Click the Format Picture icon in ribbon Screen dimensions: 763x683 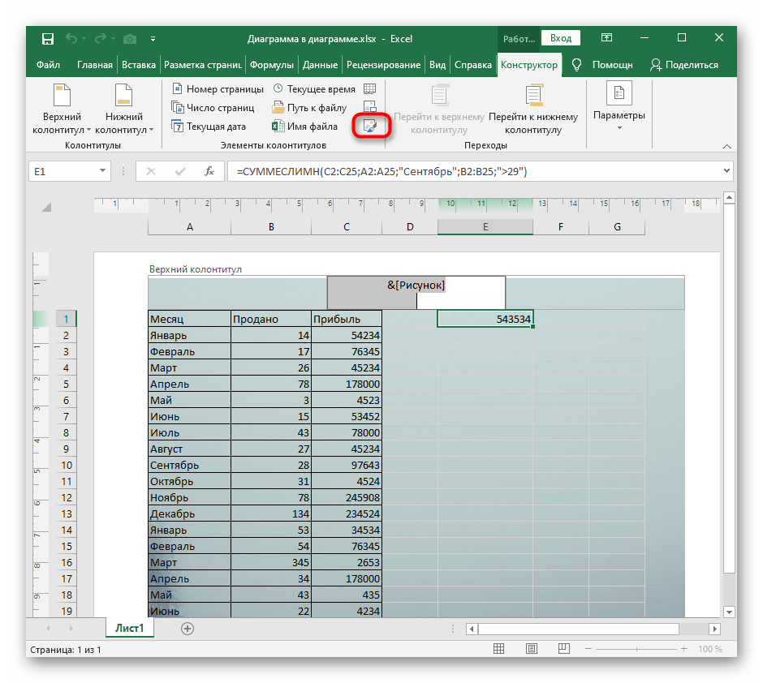point(370,126)
